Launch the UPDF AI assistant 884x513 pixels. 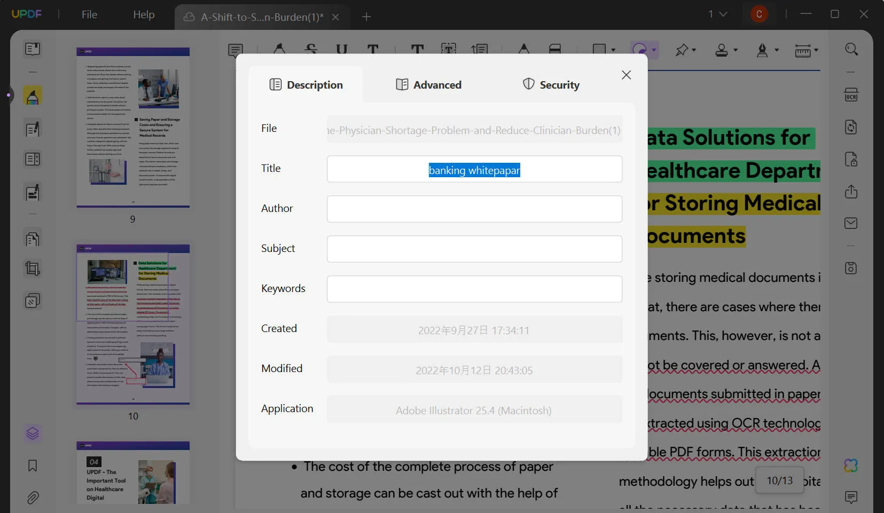851,465
